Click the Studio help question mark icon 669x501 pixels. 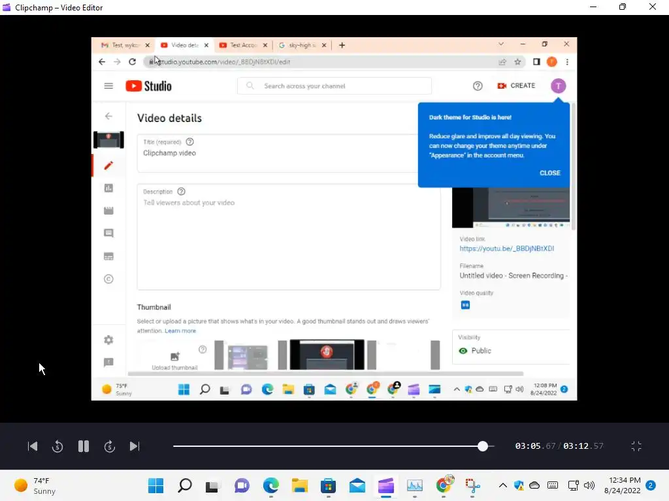(478, 86)
